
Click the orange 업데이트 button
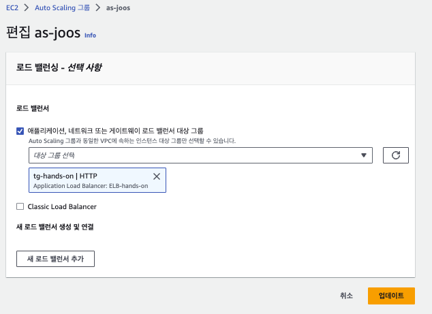pyautogui.click(x=391, y=296)
